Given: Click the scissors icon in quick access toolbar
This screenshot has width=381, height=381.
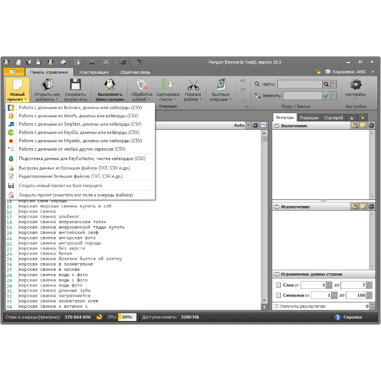Looking at the screenshot, I should coord(92,62).
